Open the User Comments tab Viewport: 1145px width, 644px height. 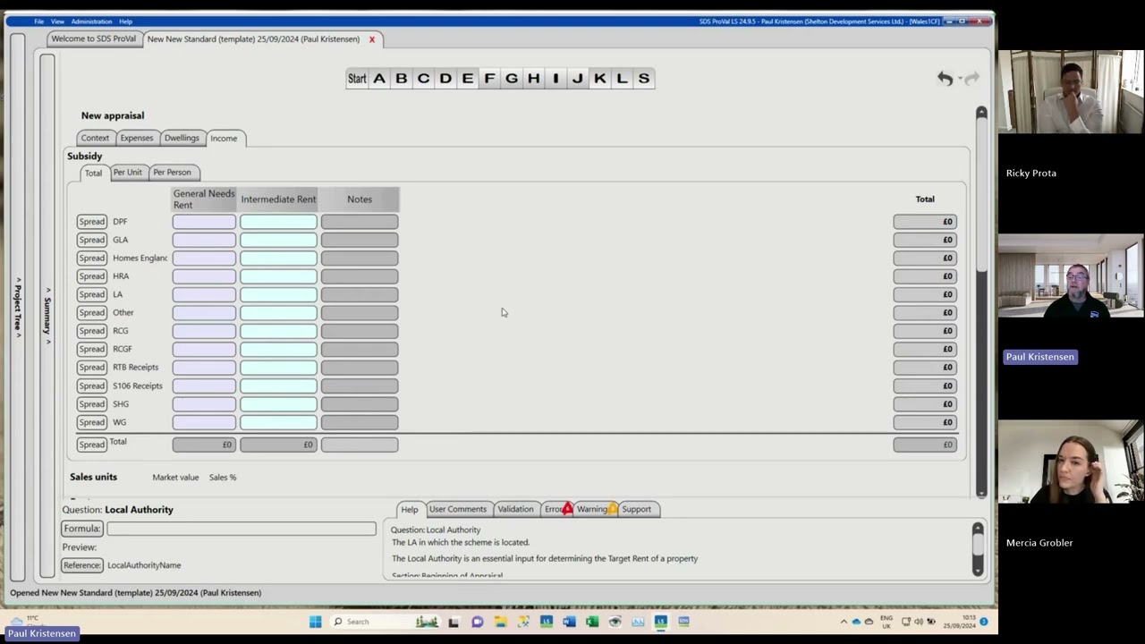coord(458,509)
